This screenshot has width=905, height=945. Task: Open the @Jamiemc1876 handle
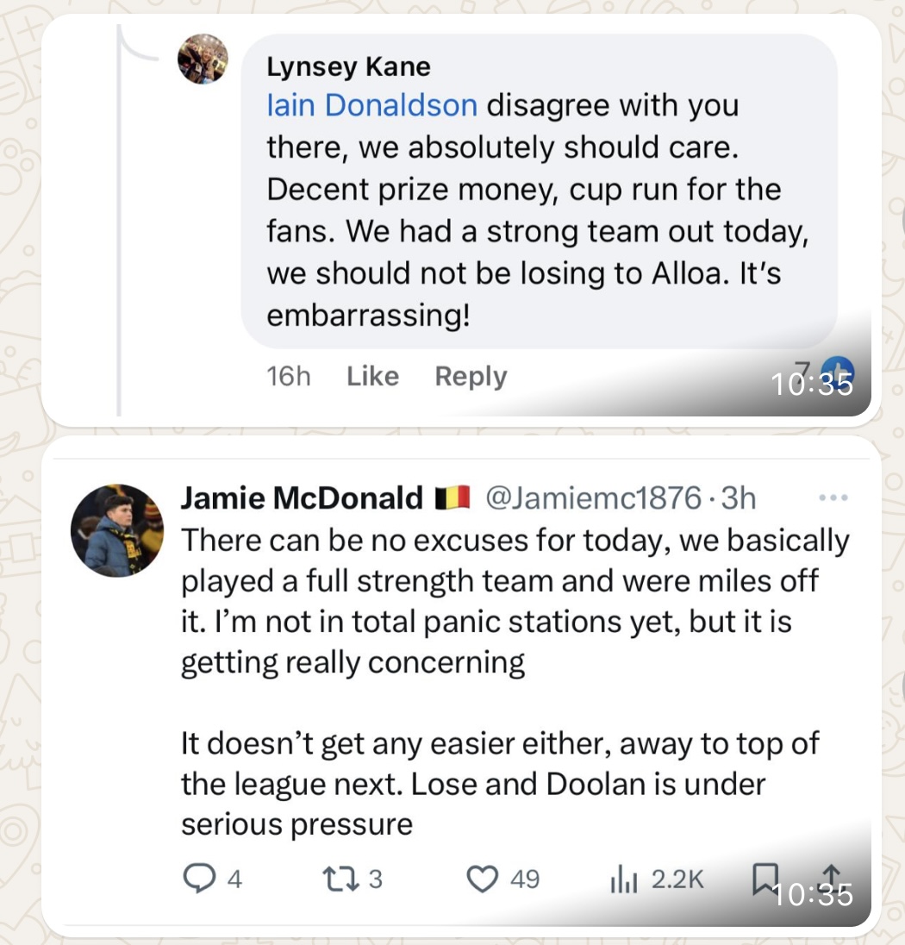pos(594,498)
